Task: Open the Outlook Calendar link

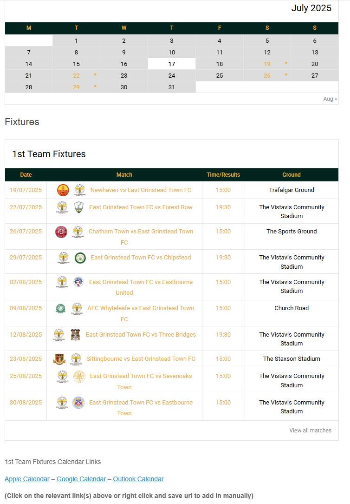Action: (138, 479)
